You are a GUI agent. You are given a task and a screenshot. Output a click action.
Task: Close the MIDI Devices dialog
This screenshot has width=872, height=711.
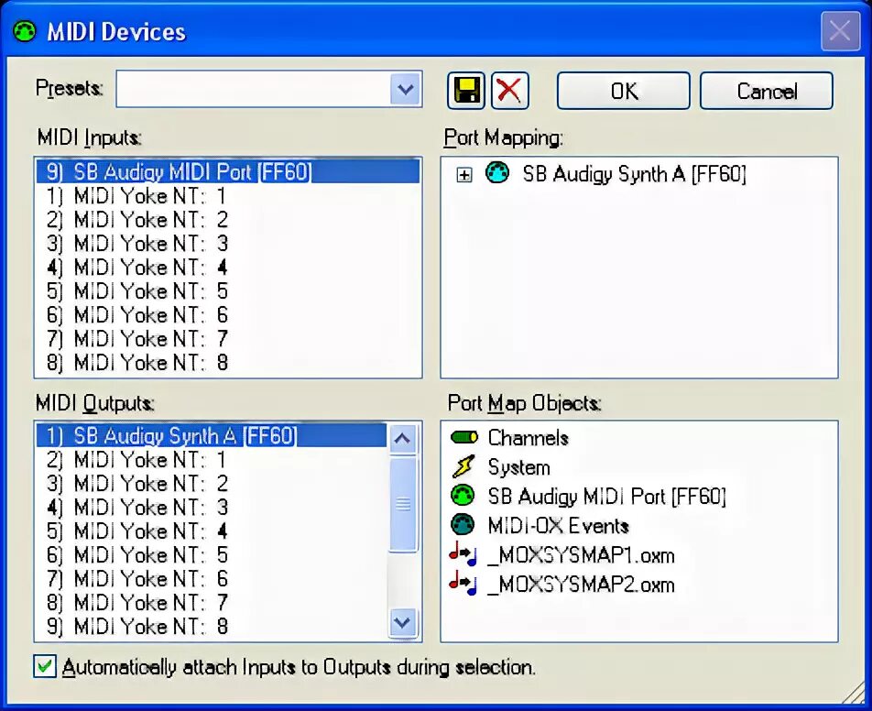tap(840, 30)
